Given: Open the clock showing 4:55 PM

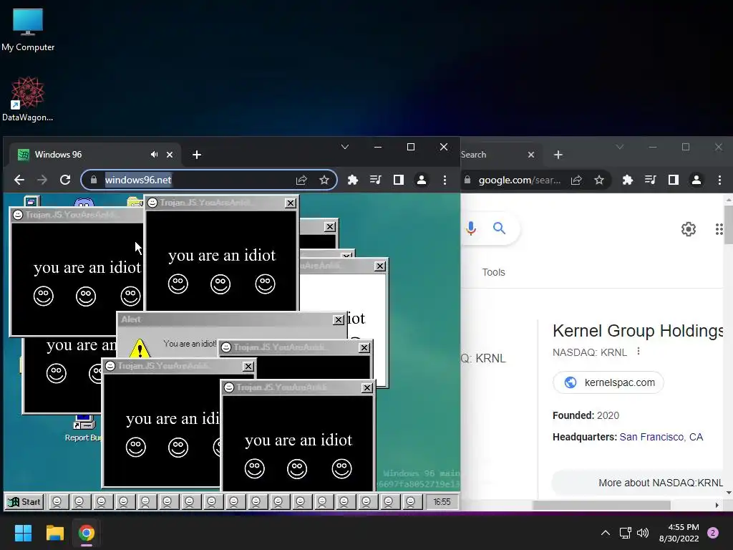Looking at the screenshot, I should point(679,533).
